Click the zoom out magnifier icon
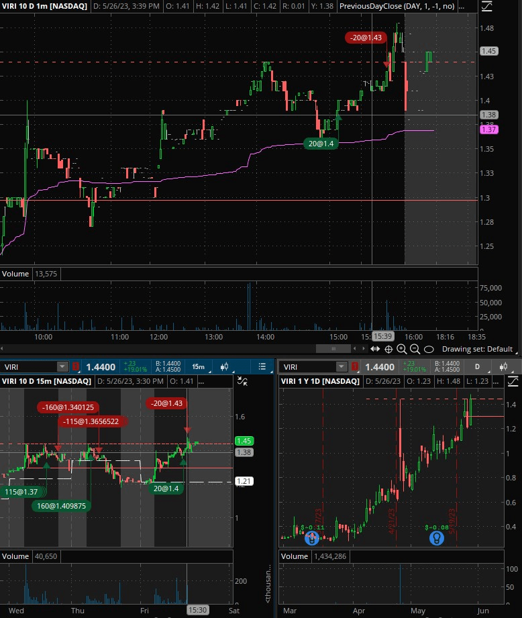The width and height of the screenshot is (522, 618). (415, 349)
